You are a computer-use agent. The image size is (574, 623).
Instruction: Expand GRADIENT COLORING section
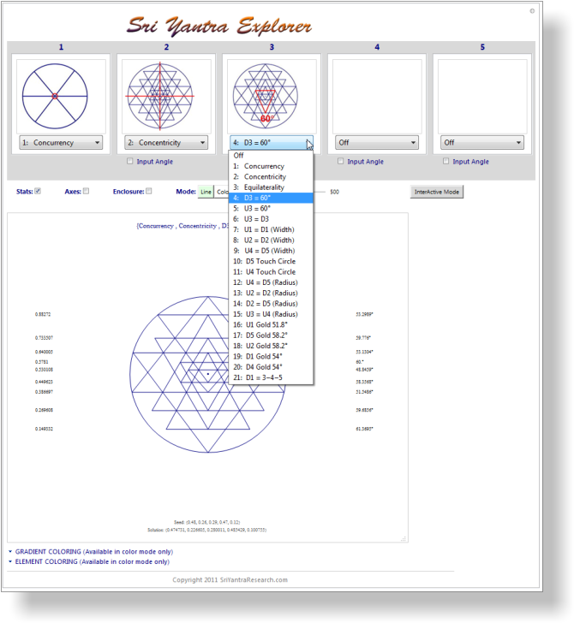click(91, 551)
